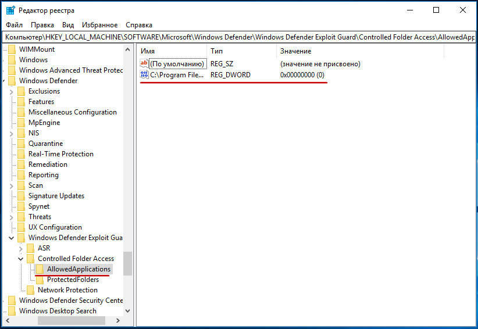Click the (значение не присвоено) cell
This screenshot has height=329, width=478.
coord(320,64)
